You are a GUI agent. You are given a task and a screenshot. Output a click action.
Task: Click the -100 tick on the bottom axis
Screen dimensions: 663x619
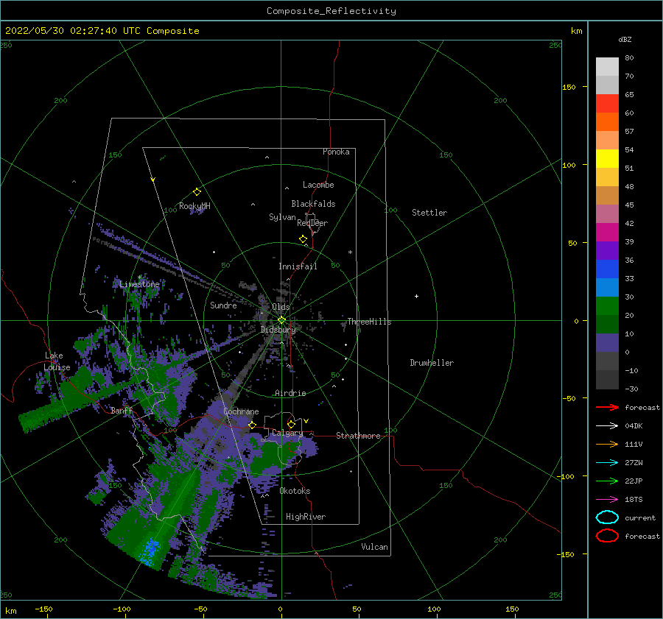pos(122,609)
